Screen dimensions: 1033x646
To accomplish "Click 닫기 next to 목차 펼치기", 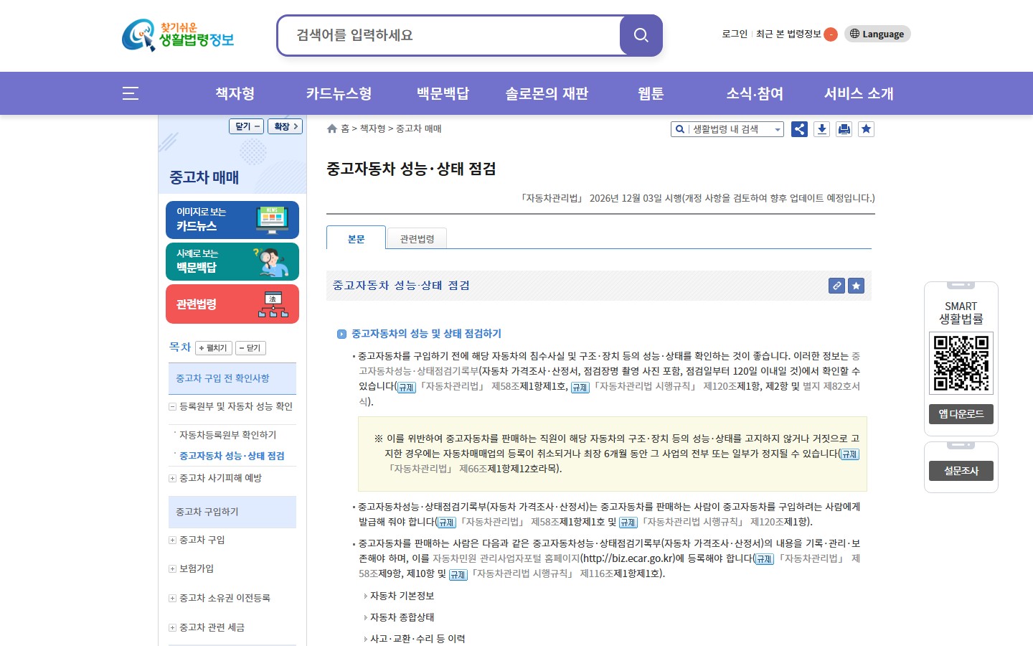I will tap(250, 348).
